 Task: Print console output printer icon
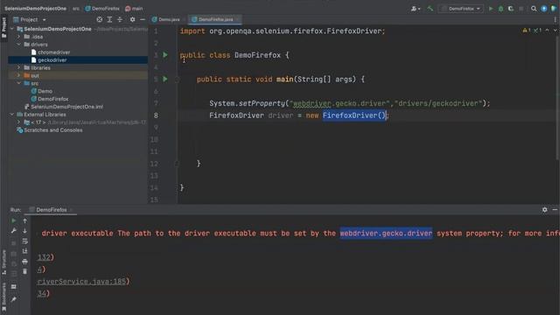click(25, 262)
